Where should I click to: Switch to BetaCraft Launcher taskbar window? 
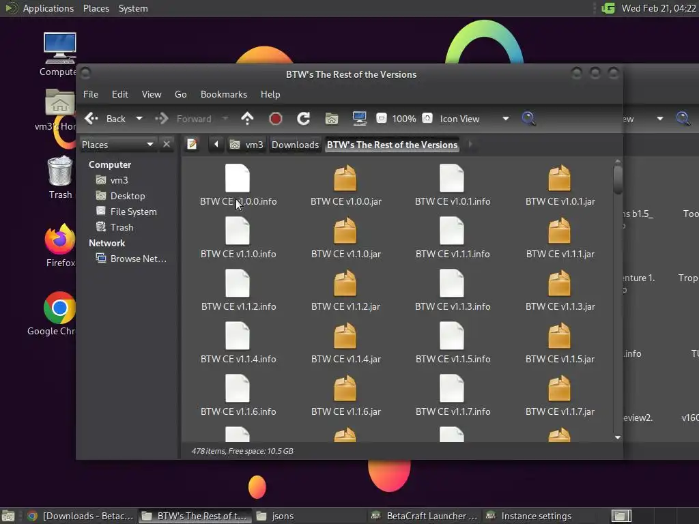pyautogui.click(x=425, y=516)
